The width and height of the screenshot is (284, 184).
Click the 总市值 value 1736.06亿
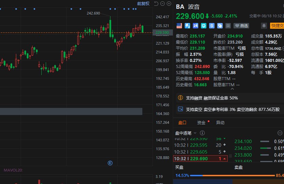tap(273, 48)
